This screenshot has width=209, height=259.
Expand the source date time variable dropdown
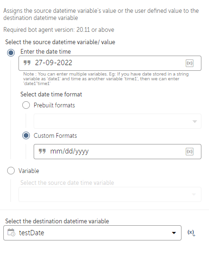click(x=110, y=194)
